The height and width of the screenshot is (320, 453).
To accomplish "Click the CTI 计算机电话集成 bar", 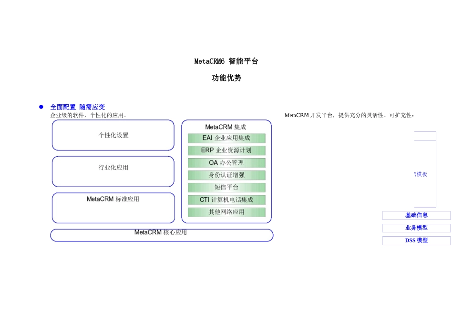I will pyautogui.click(x=226, y=200).
